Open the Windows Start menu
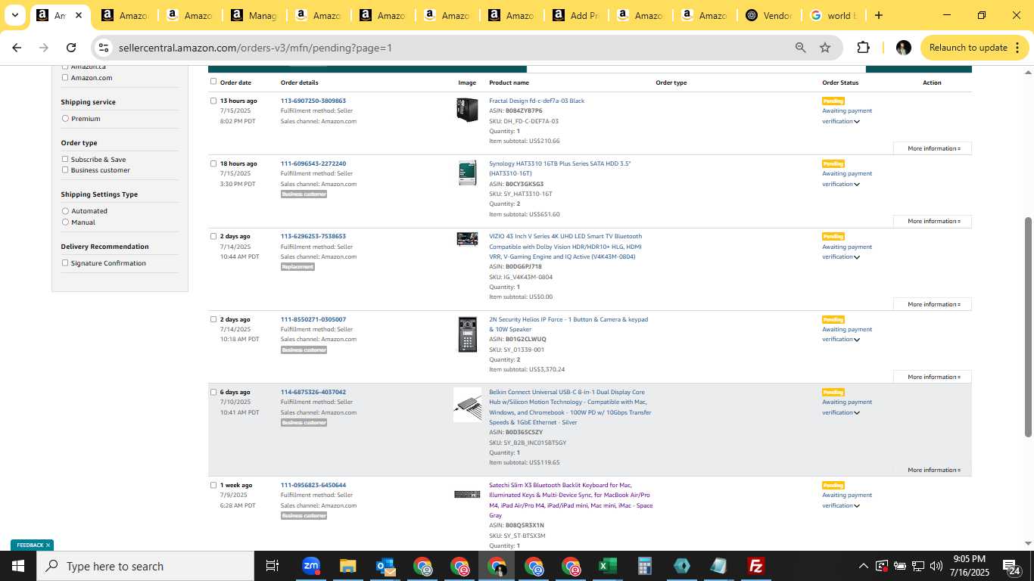Image resolution: width=1034 pixels, height=581 pixels. point(18,566)
